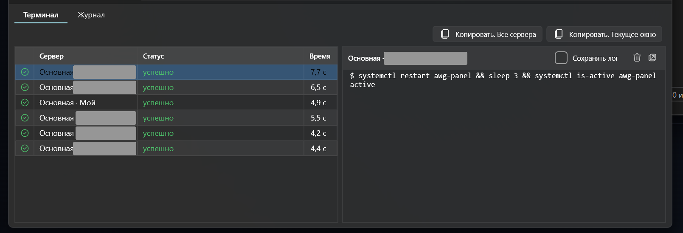
Task: Click the copy icon in Копировать. Текущее окно
Action: coord(559,34)
